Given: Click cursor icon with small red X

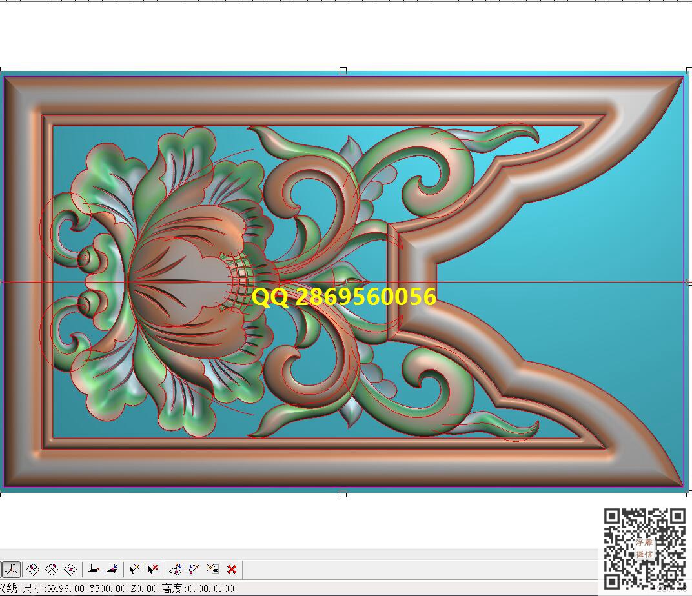Looking at the screenshot, I should [x=153, y=570].
